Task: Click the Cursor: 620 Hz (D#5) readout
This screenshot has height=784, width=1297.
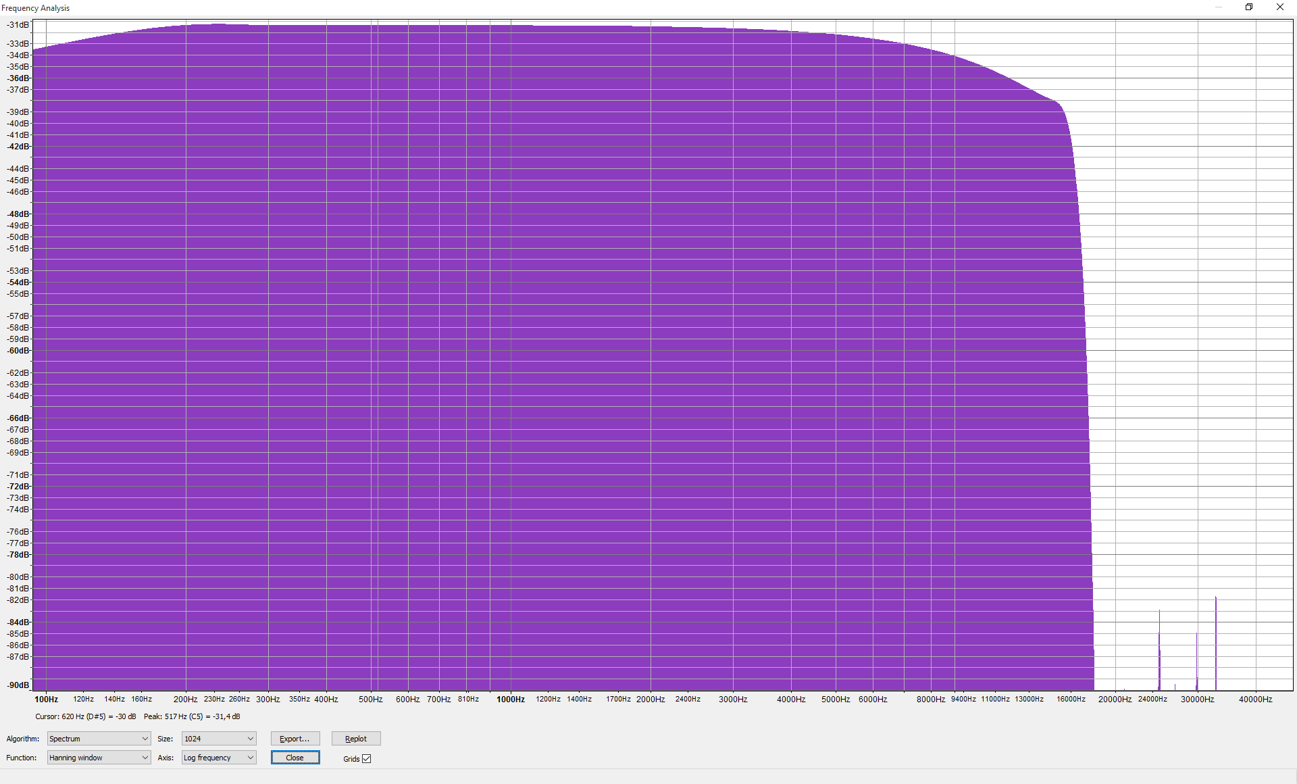Action: 86,716
